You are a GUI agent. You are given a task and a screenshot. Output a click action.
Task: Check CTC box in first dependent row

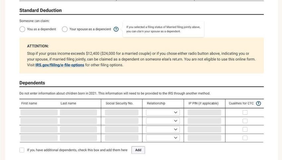pos(245,112)
